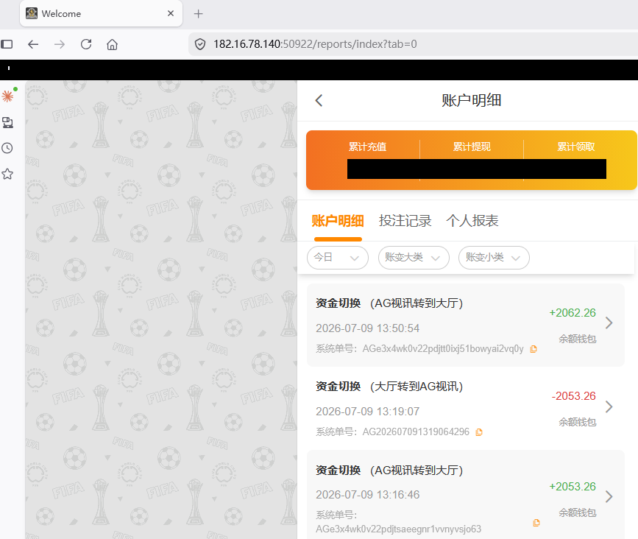Expand details of the +2062.26 transaction

point(609,323)
